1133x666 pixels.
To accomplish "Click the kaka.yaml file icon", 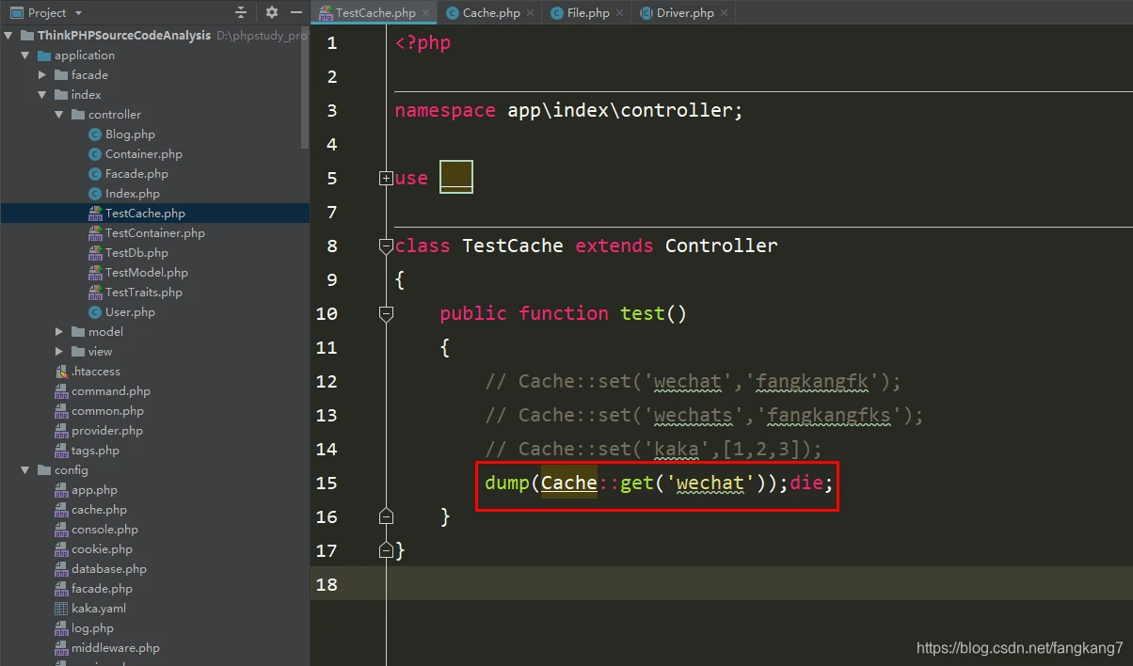I will click(61, 609).
